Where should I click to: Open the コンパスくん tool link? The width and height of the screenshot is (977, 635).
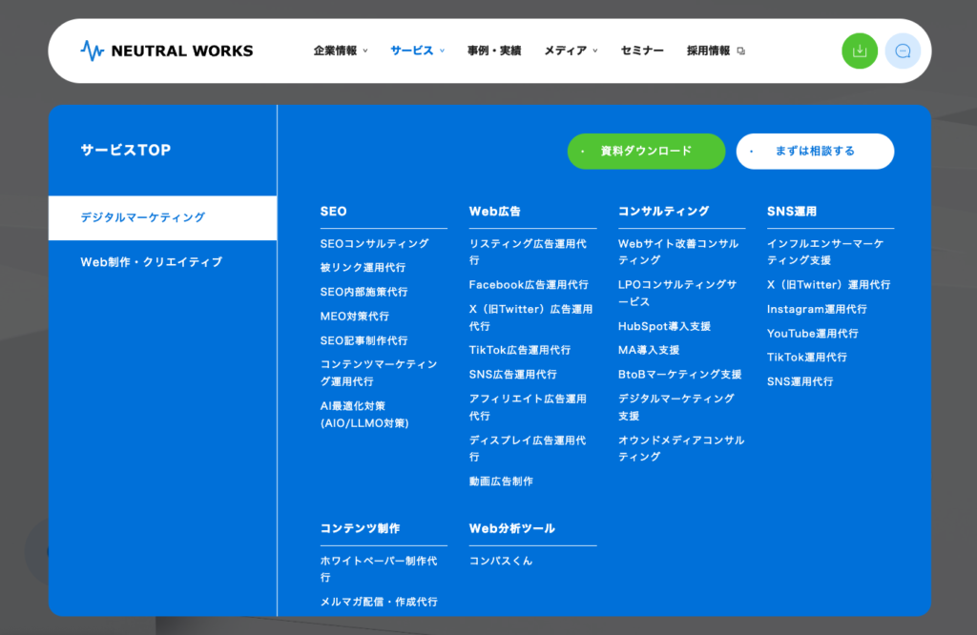pos(501,561)
